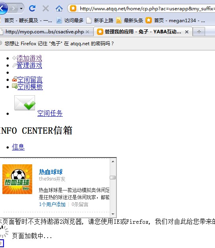The width and height of the screenshot is (215, 248).
Task: Open the 1个用户添加 link
Action: pos(52,204)
